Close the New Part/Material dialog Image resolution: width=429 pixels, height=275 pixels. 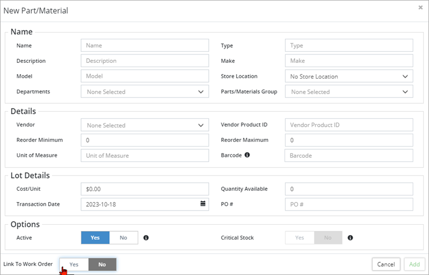tap(421, 8)
